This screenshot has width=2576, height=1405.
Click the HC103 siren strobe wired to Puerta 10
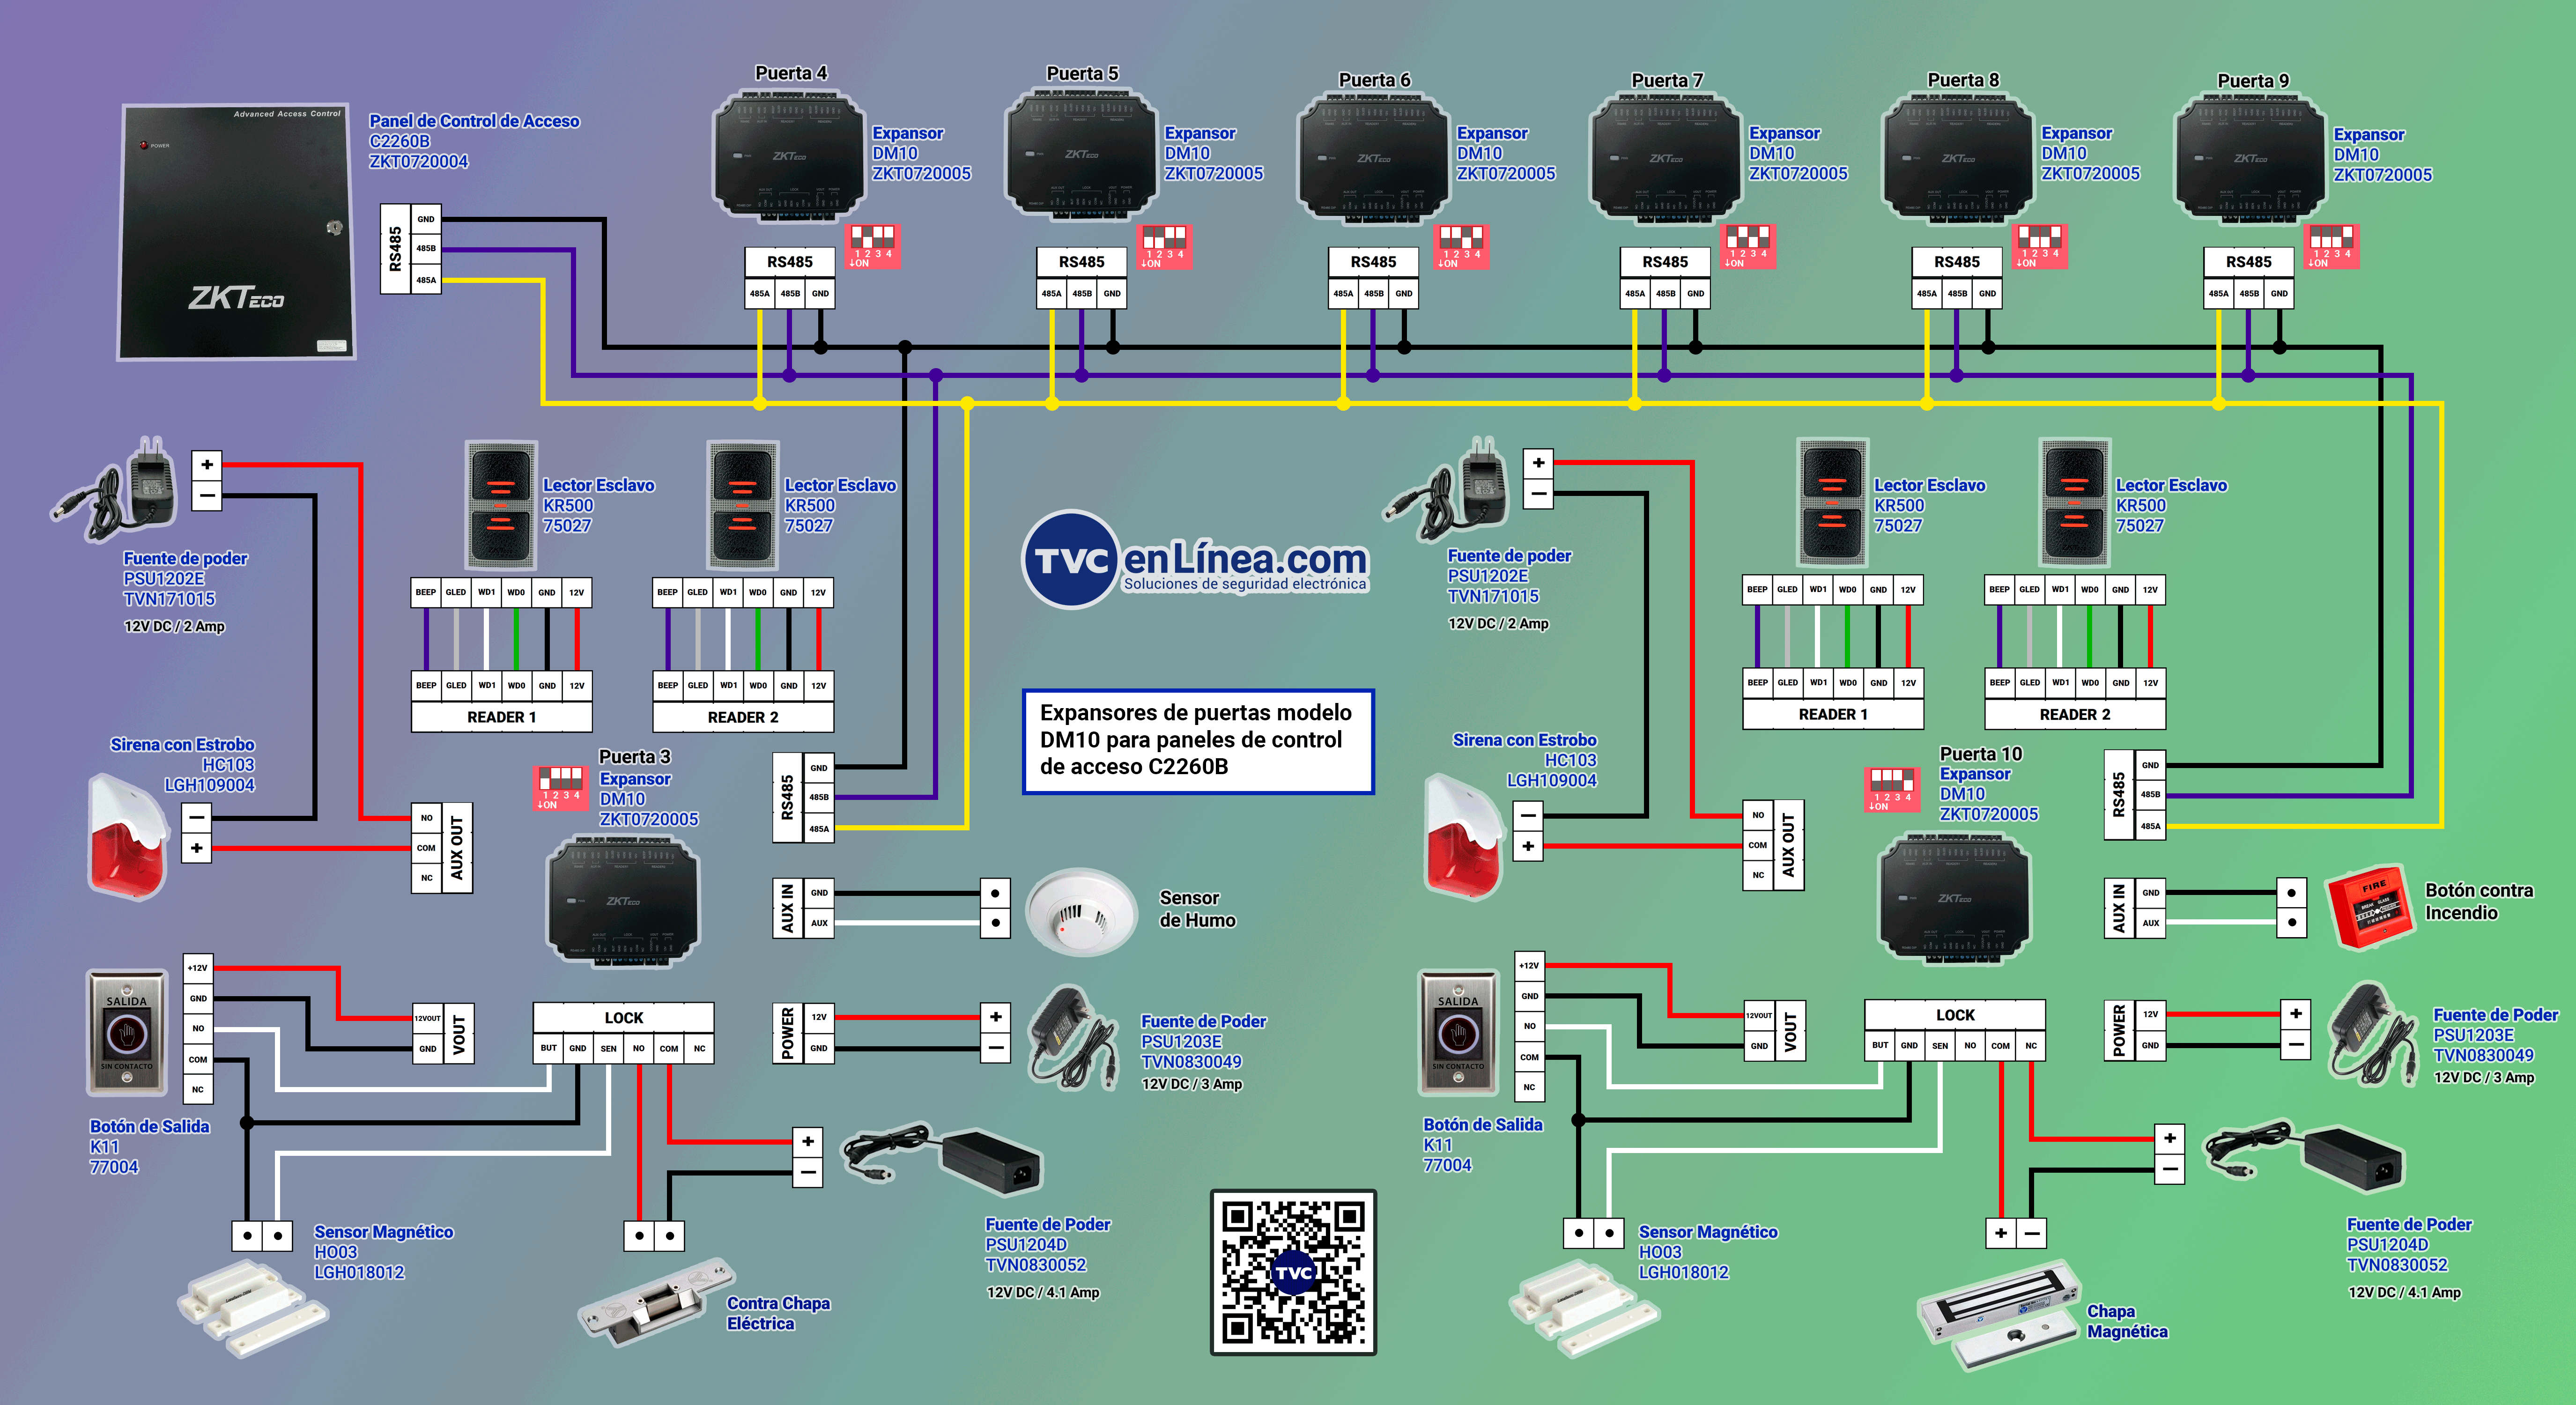click(x=1463, y=836)
